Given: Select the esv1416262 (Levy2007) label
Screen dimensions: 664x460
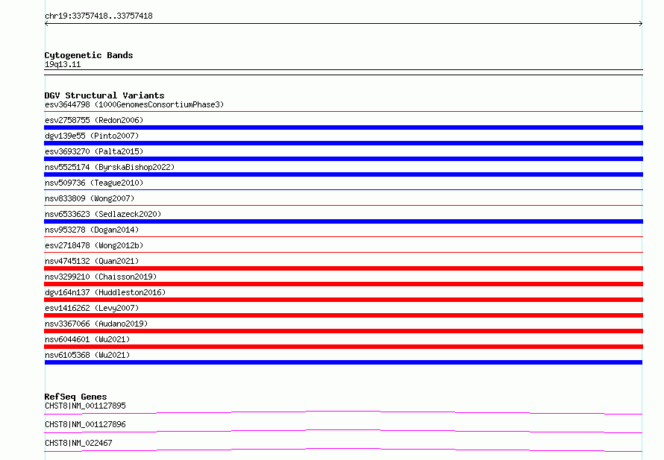Looking at the screenshot, I should pos(92,308).
